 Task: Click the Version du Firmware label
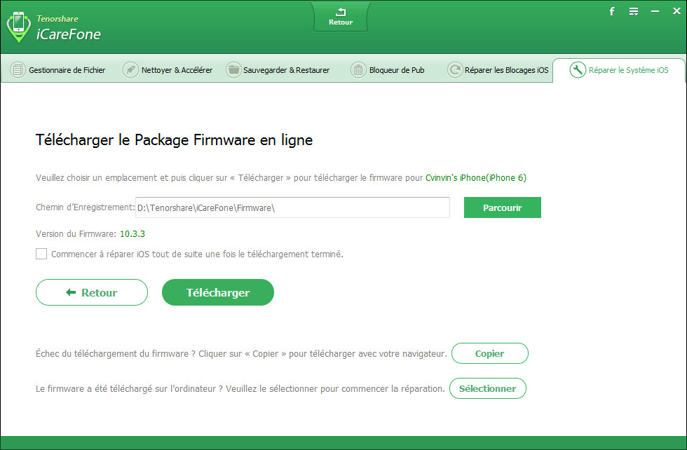76,234
